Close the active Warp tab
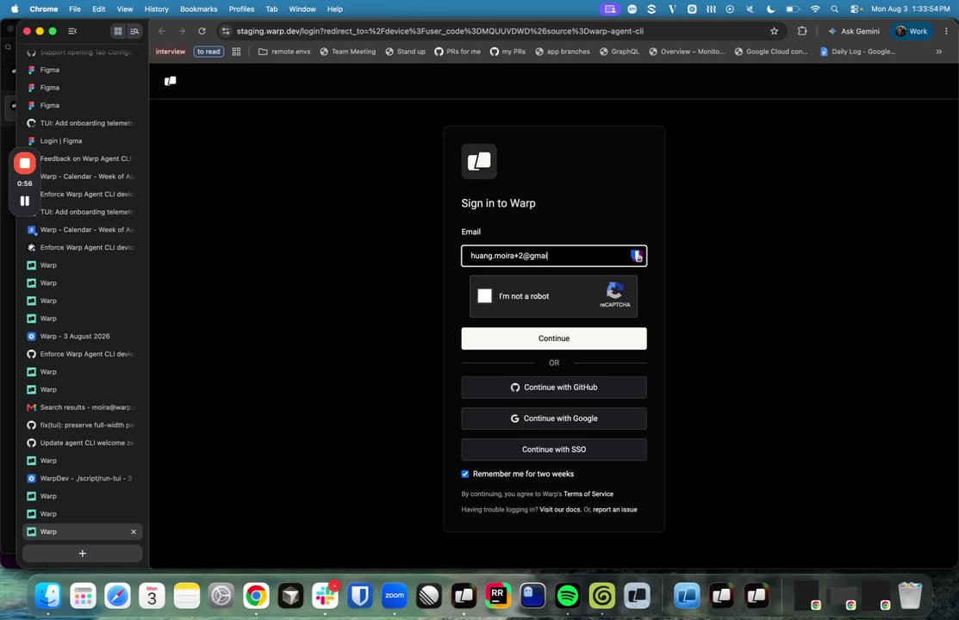The image size is (959, 620). [x=134, y=532]
